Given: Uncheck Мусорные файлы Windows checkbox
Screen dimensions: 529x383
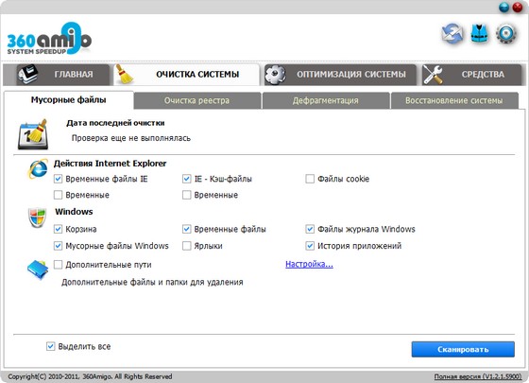Looking at the screenshot, I should [x=58, y=246].
